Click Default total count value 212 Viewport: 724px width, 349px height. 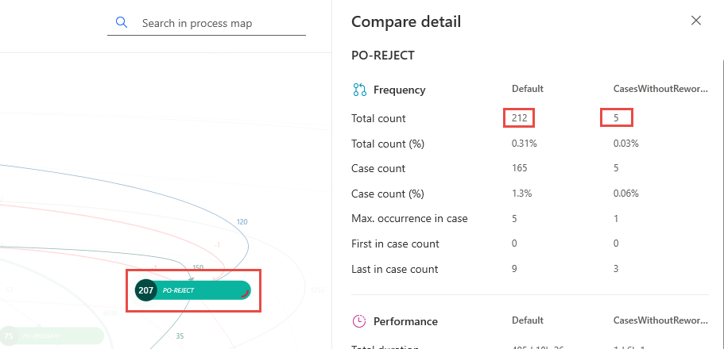[x=519, y=118]
